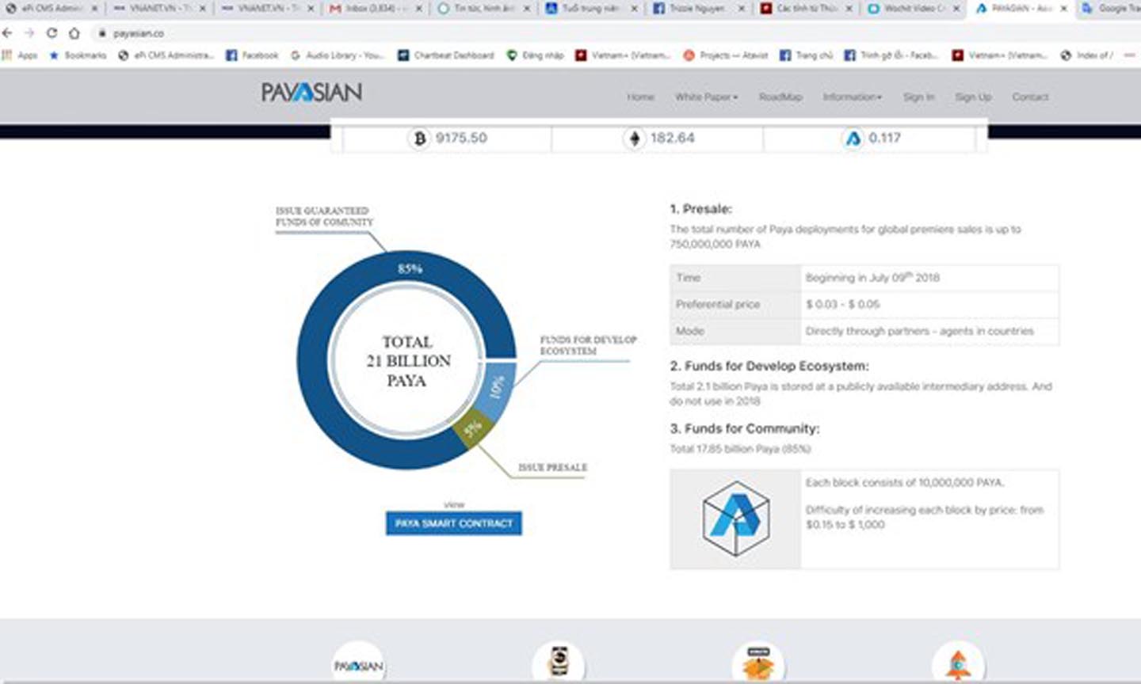Expand the White Paper dropdown menu
Screen dimensions: 1141x684
coord(706,97)
